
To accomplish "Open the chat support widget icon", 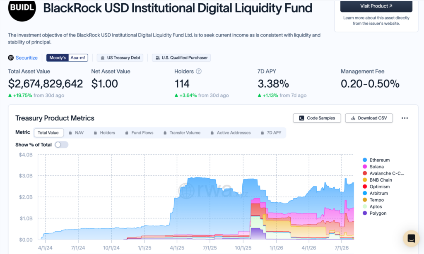I will (411, 238).
